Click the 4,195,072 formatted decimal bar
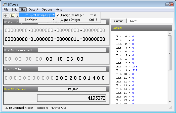176x113 pixels. tap(72, 89)
